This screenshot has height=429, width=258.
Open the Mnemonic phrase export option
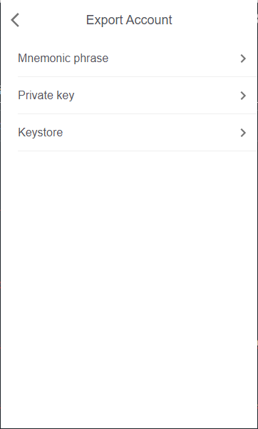[137, 59]
